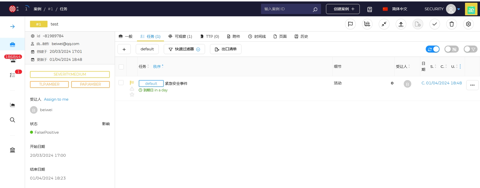Switch to the 任务 (1) tab
Image resolution: width=480 pixels, height=188 pixels.
coord(150,37)
